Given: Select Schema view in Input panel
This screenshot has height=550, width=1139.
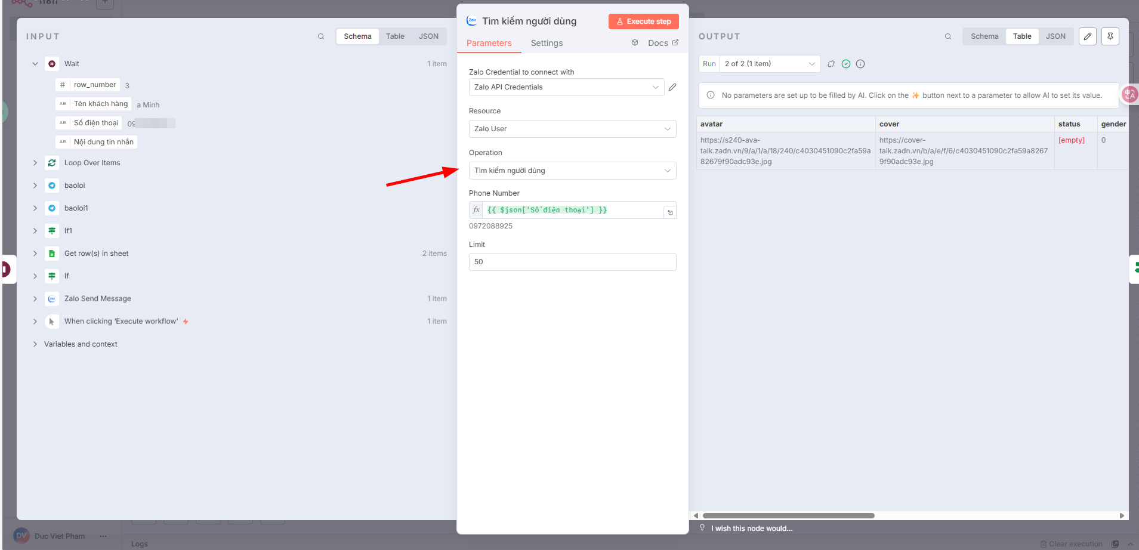Looking at the screenshot, I should point(357,36).
